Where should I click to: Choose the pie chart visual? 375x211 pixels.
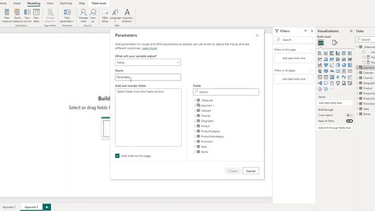point(337,65)
